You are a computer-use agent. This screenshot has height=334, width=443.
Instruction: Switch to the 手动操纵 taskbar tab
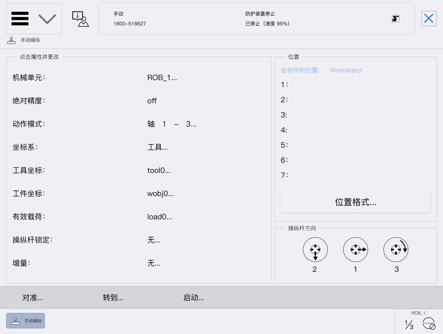[x=26, y=321]
